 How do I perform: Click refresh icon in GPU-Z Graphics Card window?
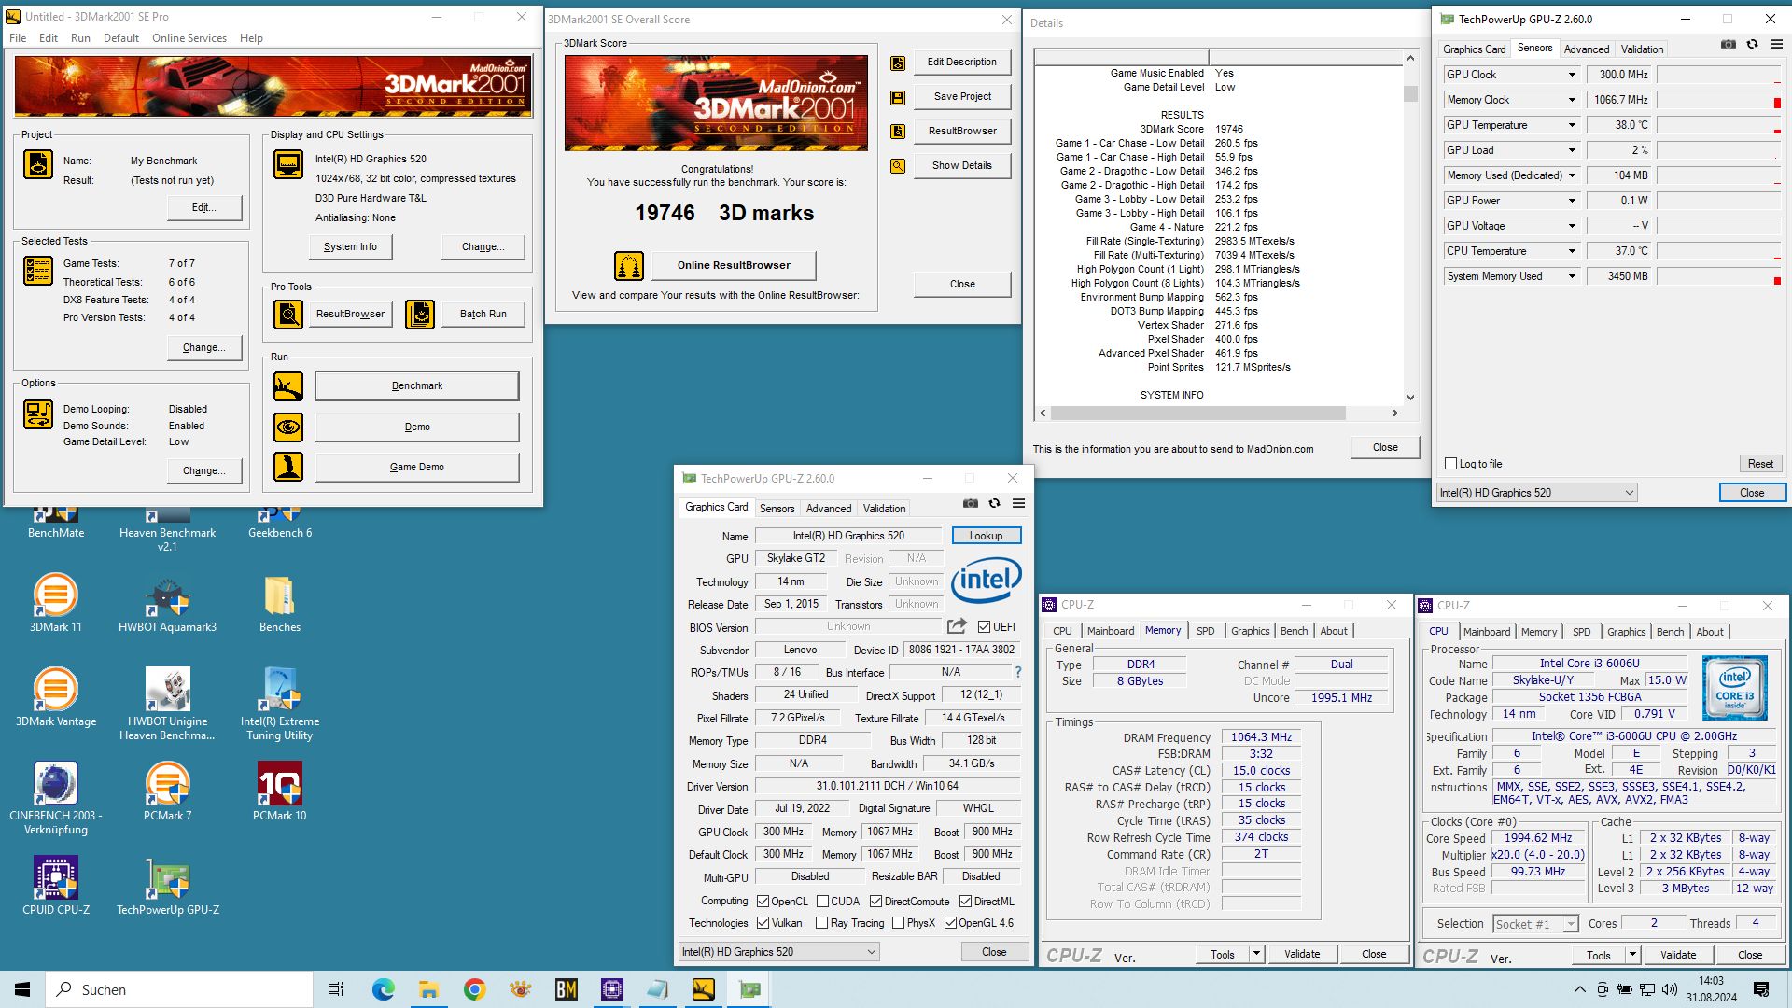(x=994, y=503)
